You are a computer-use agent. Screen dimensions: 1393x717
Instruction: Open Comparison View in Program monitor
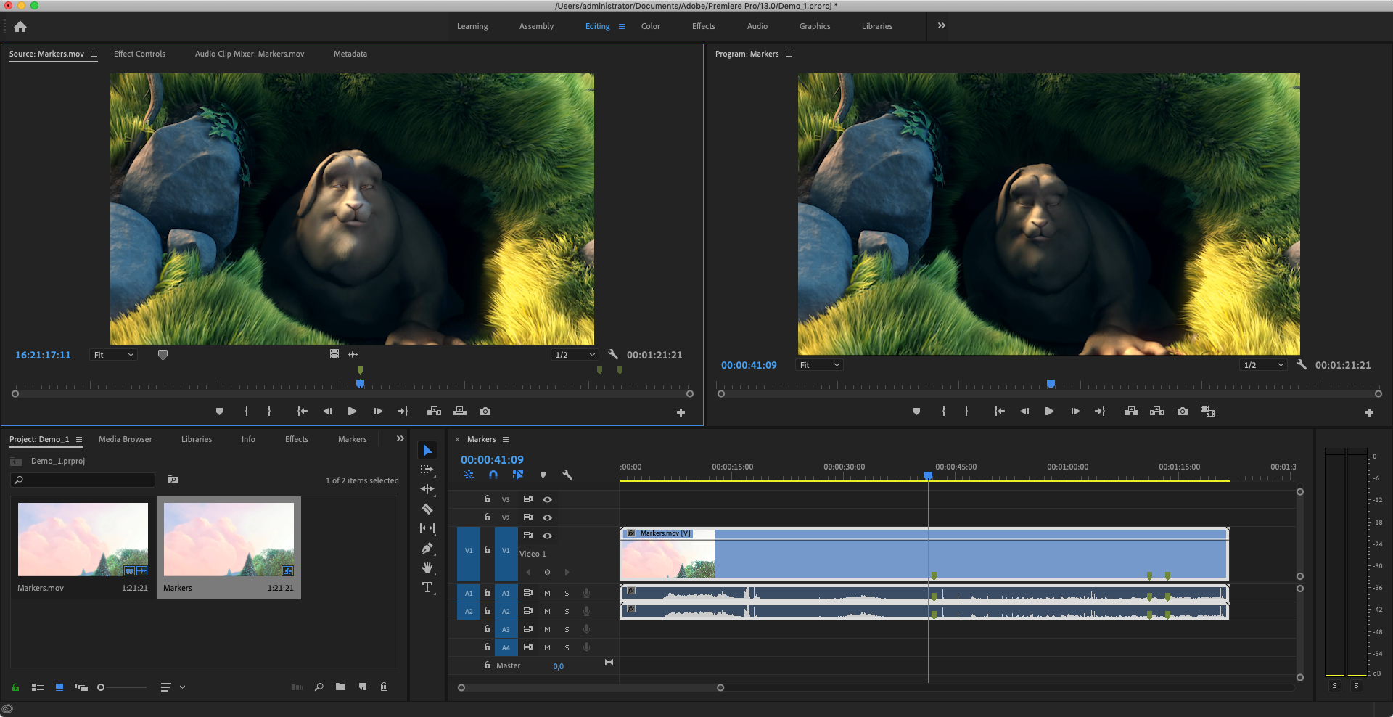(1207, 411)
